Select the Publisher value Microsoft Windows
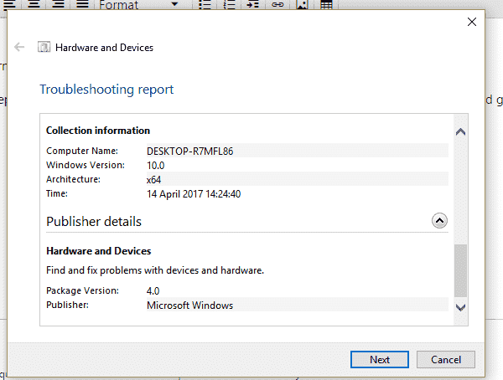Screen dimensions: 503x380 coord(190,306)
